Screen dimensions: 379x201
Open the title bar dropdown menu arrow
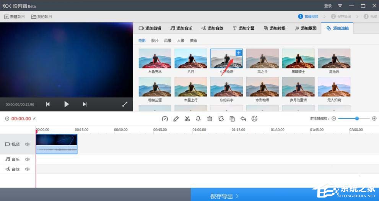(x=340, y=6)
